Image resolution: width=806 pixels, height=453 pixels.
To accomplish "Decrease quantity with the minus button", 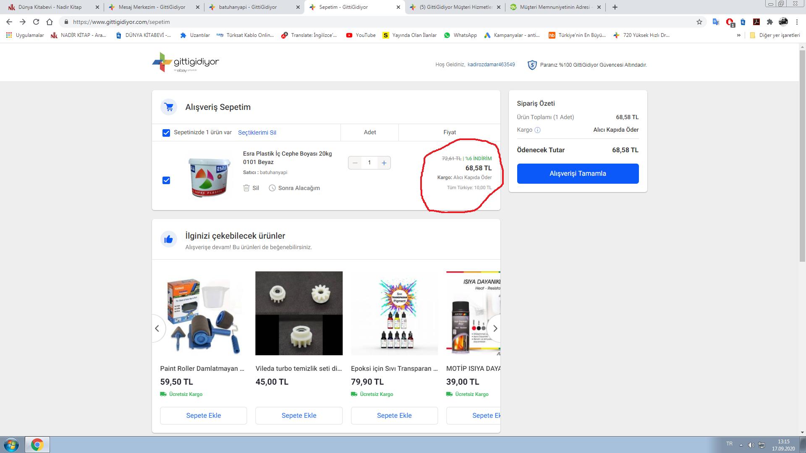I will [355, 163].
